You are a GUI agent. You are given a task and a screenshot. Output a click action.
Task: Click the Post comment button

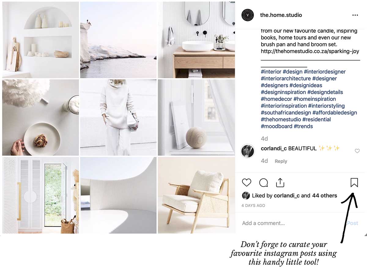coord(353,223)
